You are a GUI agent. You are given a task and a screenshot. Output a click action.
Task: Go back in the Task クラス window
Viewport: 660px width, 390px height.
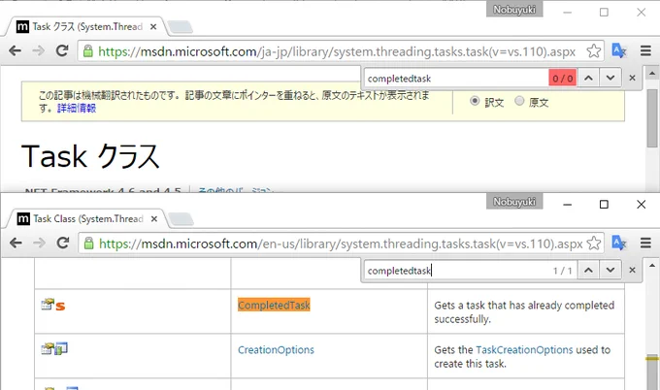coord(16,50)
